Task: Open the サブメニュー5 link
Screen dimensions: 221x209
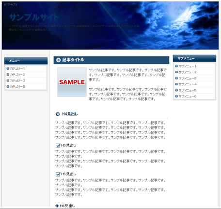Action: coord(188,90)
